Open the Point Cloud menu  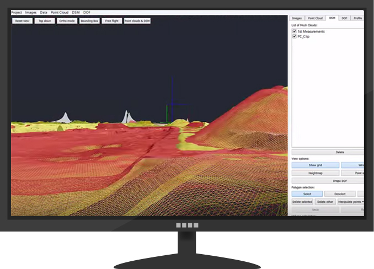coord(60,12)
